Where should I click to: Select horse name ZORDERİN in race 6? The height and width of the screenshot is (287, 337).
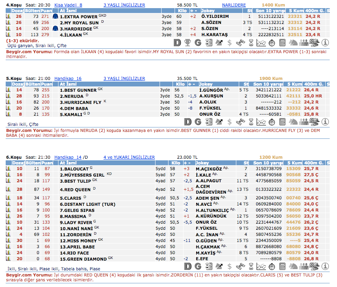pos(76,235)
